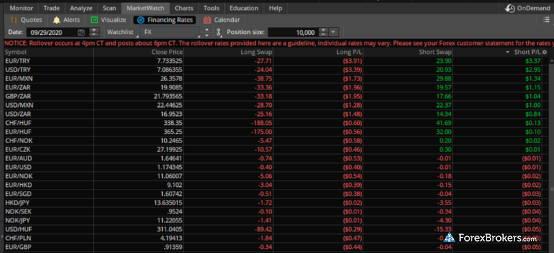The width and height of the screenshot is (554, 253).
Task: Open the Tools tab
Action: click(212, 8)
